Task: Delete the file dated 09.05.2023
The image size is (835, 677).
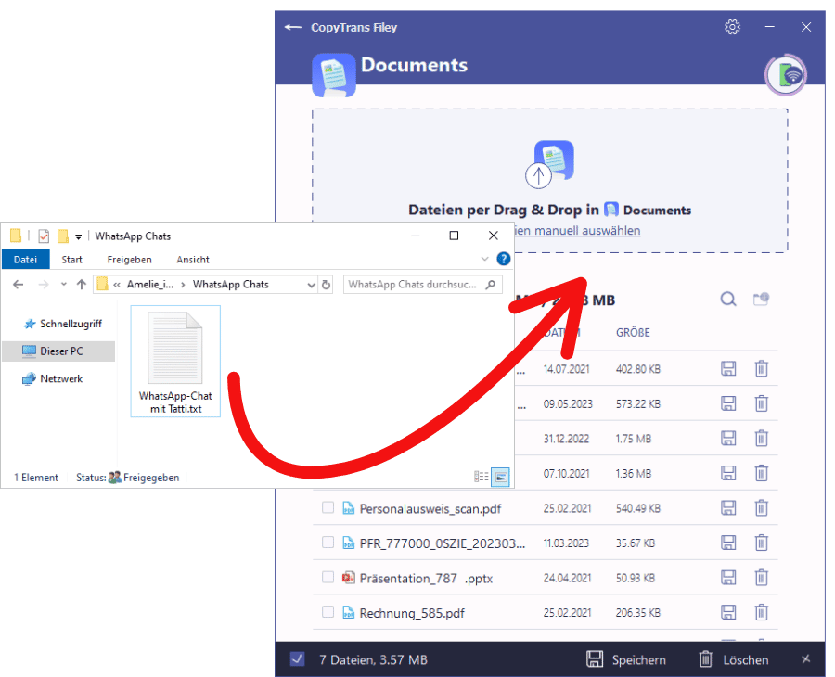Action: pyautogui.click(x=762, y=403)
